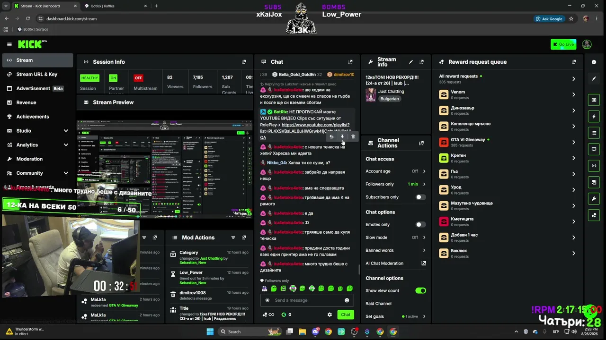
Task: Bookmark this page with the star icon
Action: pos(571,19)
